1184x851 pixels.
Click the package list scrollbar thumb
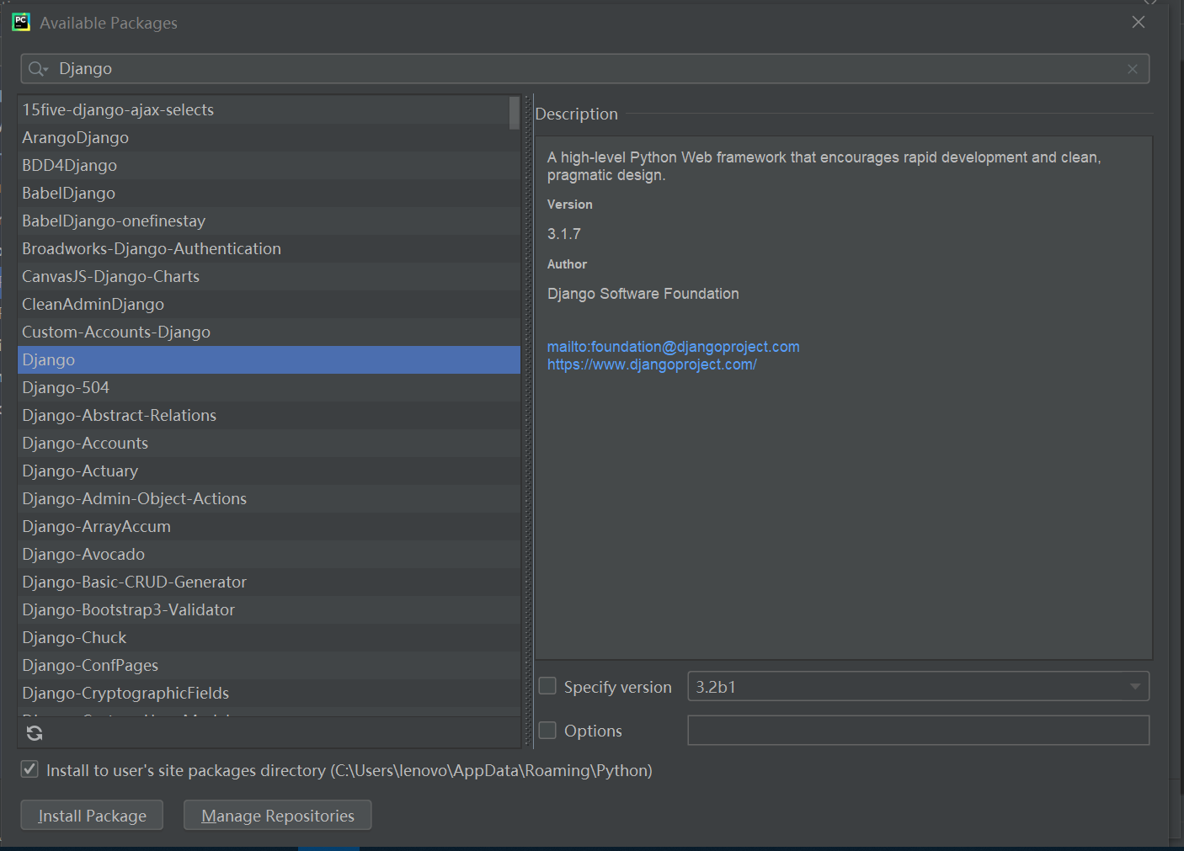pyautogui.click(x=515, y=113)
